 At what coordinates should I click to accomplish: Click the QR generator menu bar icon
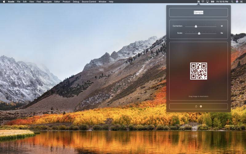point(198,2)
